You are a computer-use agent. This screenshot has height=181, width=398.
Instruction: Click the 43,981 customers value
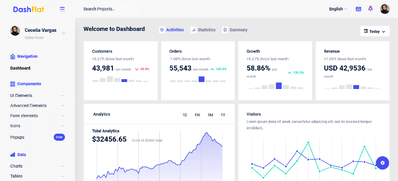pos(103,68)
